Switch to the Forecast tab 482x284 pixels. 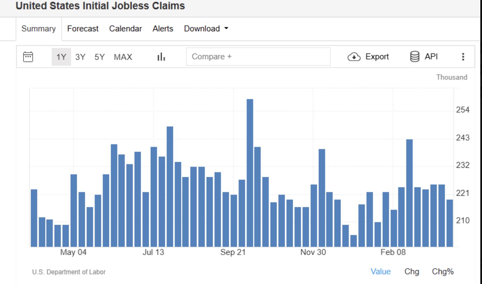tap(83, 29)
